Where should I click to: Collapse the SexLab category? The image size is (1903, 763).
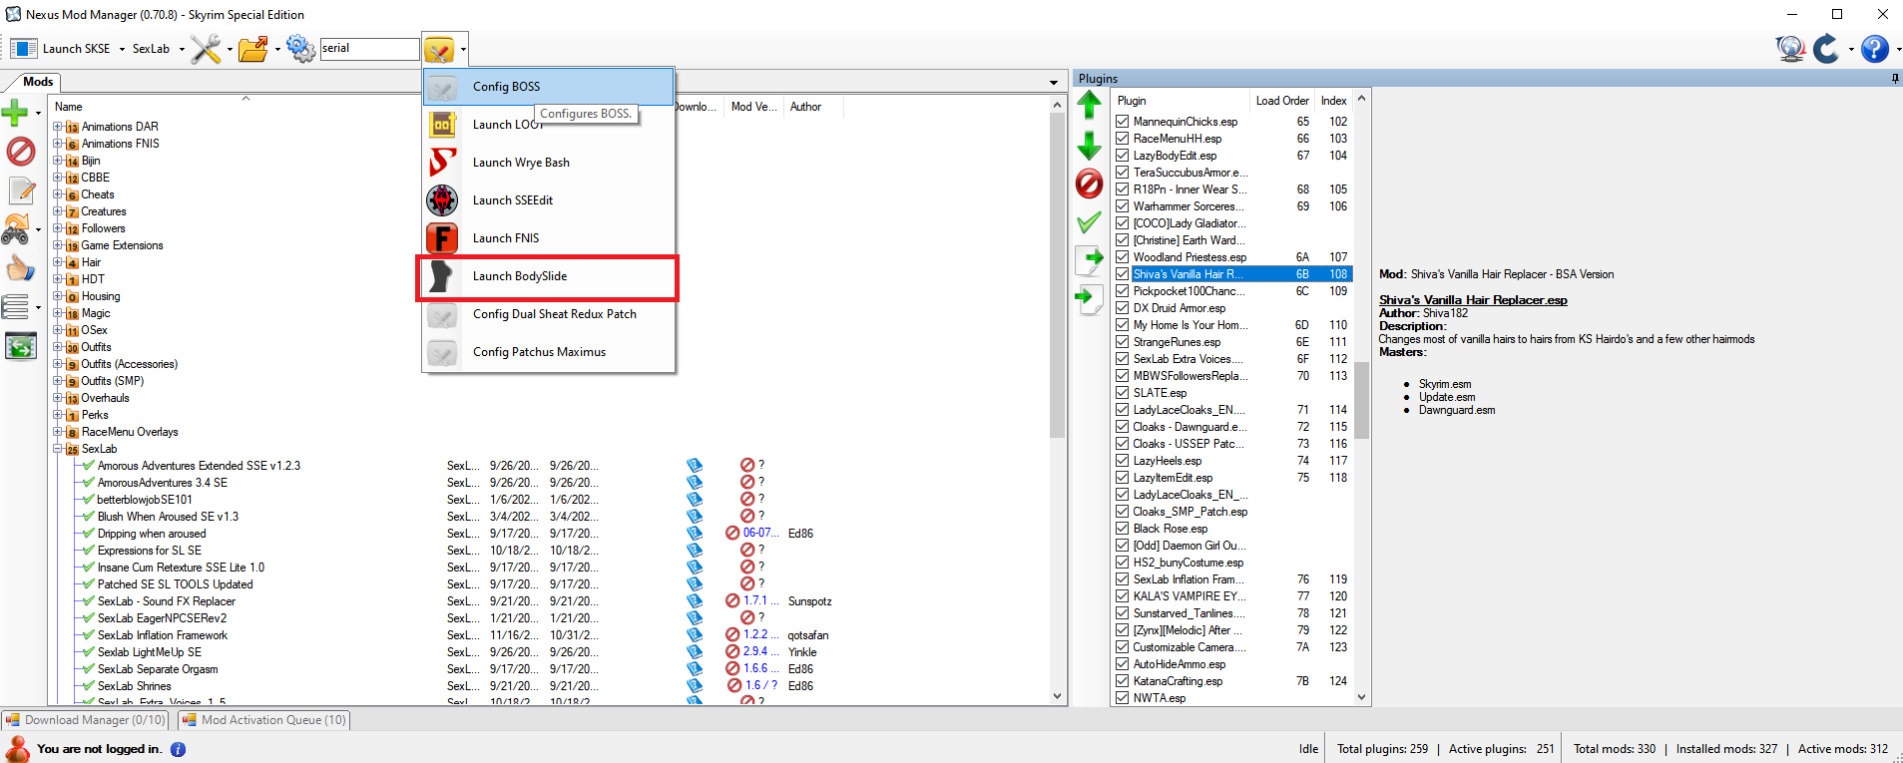click(58, 449)
